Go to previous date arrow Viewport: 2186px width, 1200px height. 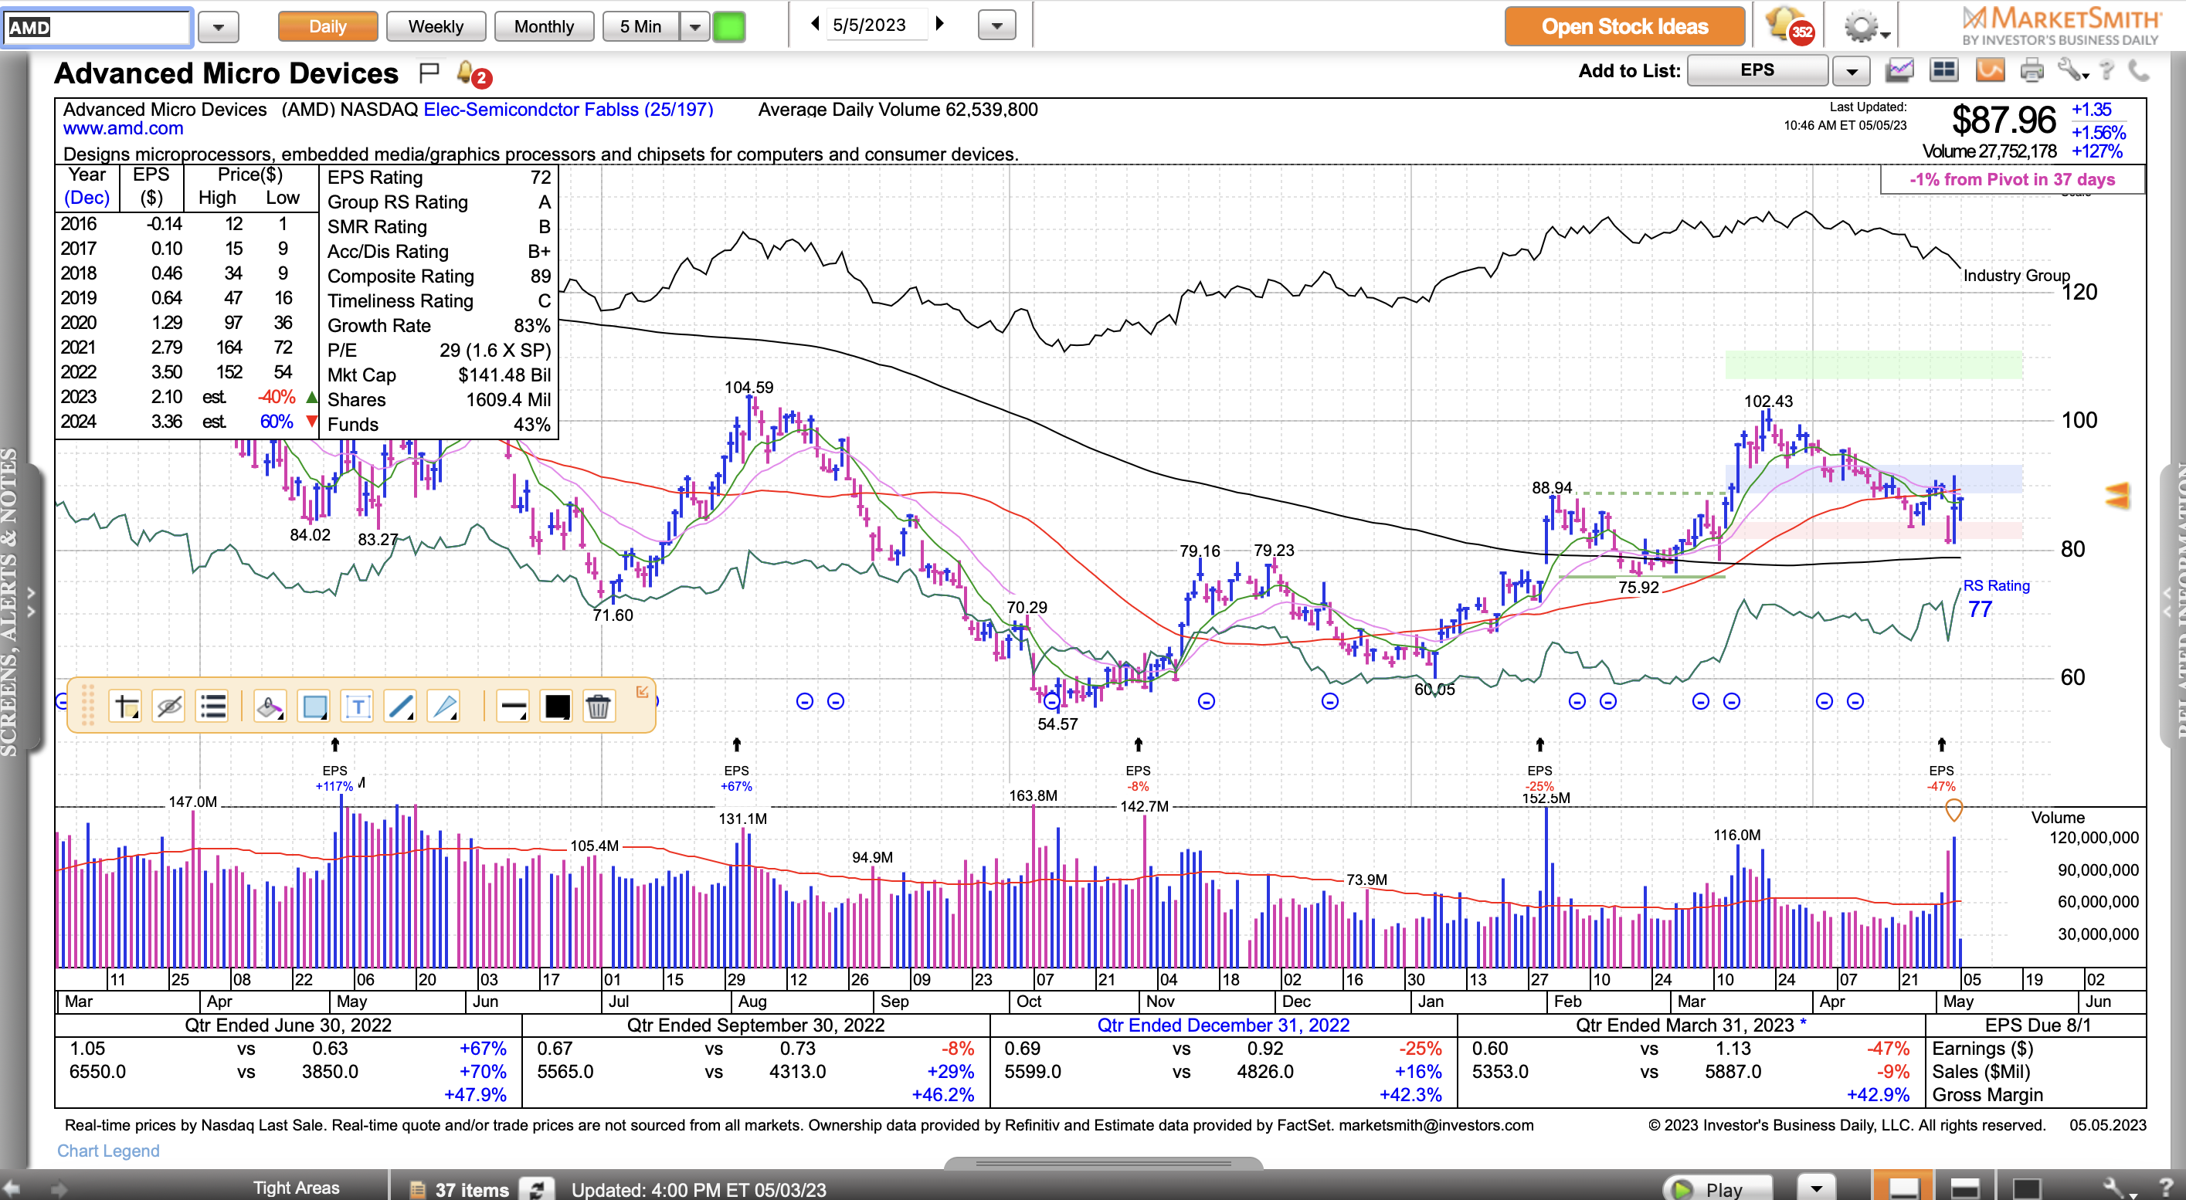click(815, 24)
